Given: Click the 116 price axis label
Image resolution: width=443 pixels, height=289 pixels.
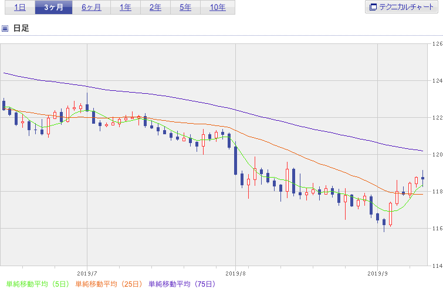Looking at the screenshot, I should pyautogui.click(x=437, y=228).
